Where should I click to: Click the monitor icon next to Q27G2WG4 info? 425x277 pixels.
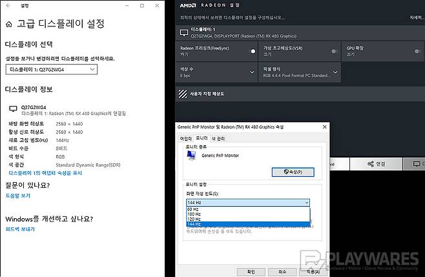14,109
